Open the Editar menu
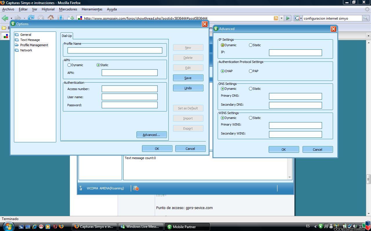The width and height of the screenshot is (371, 231). (x=23, y=9)
